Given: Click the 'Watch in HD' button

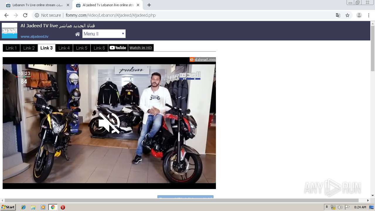Looking at the screenshot, I should tap(141, 48).
